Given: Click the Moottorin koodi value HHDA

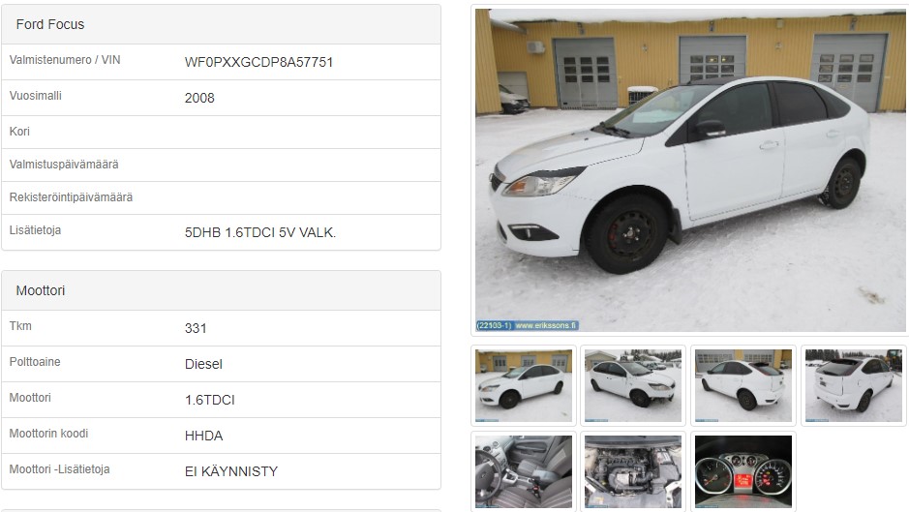Looking at the screenshot, I should (x=203, y=436).
